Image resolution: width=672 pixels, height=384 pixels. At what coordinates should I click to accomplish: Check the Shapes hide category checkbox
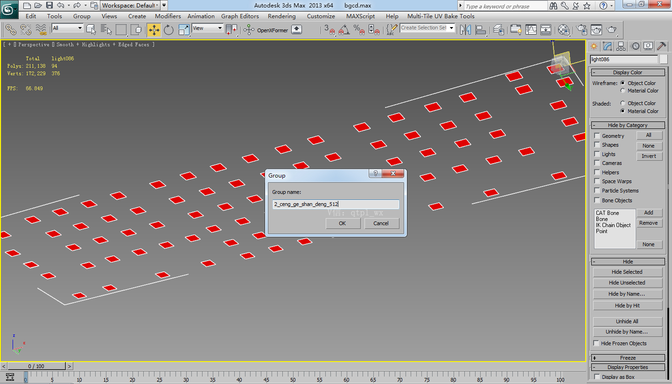[597, 145]
